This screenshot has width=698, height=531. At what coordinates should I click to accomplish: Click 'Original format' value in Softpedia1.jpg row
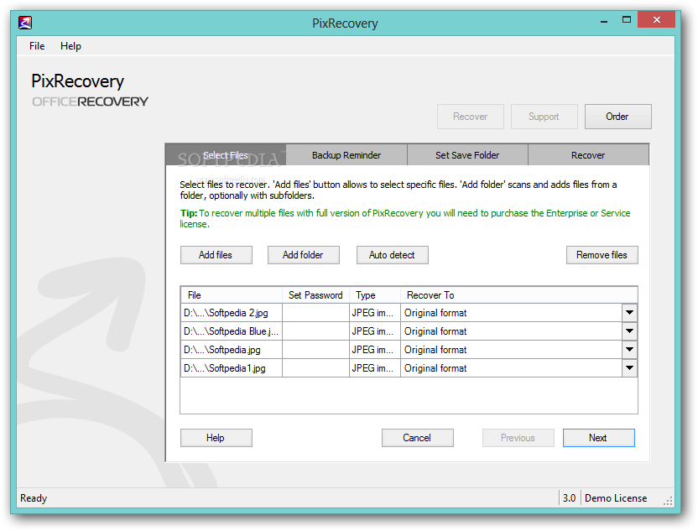pos(435,368)
